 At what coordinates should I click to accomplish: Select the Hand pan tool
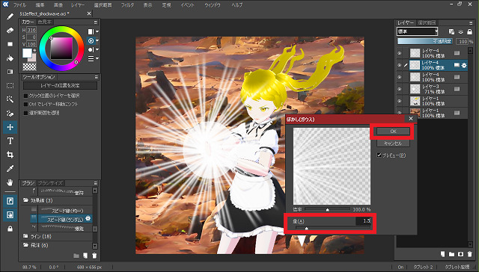pyautogui.click(x=10, y=182)
